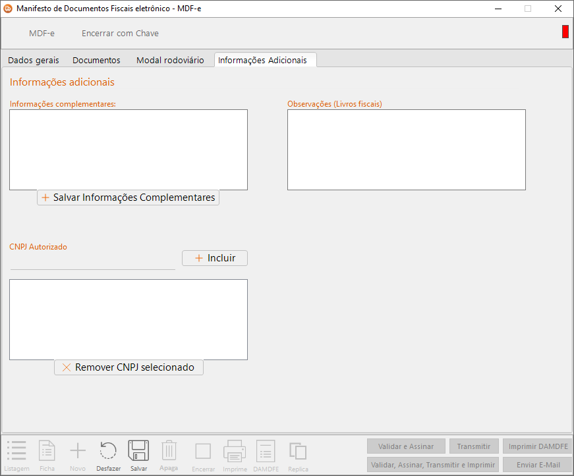Open the Ficha document icon
This screenshot has width=574, height=476.
(47, 452)
